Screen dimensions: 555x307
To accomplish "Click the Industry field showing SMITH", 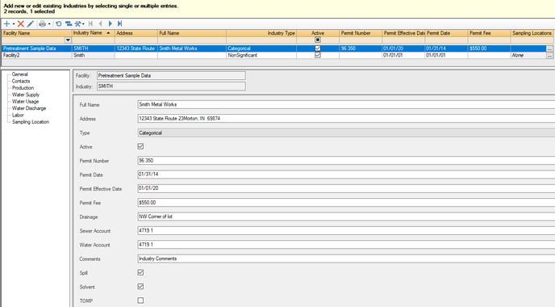I will click(x=171, y=86).
